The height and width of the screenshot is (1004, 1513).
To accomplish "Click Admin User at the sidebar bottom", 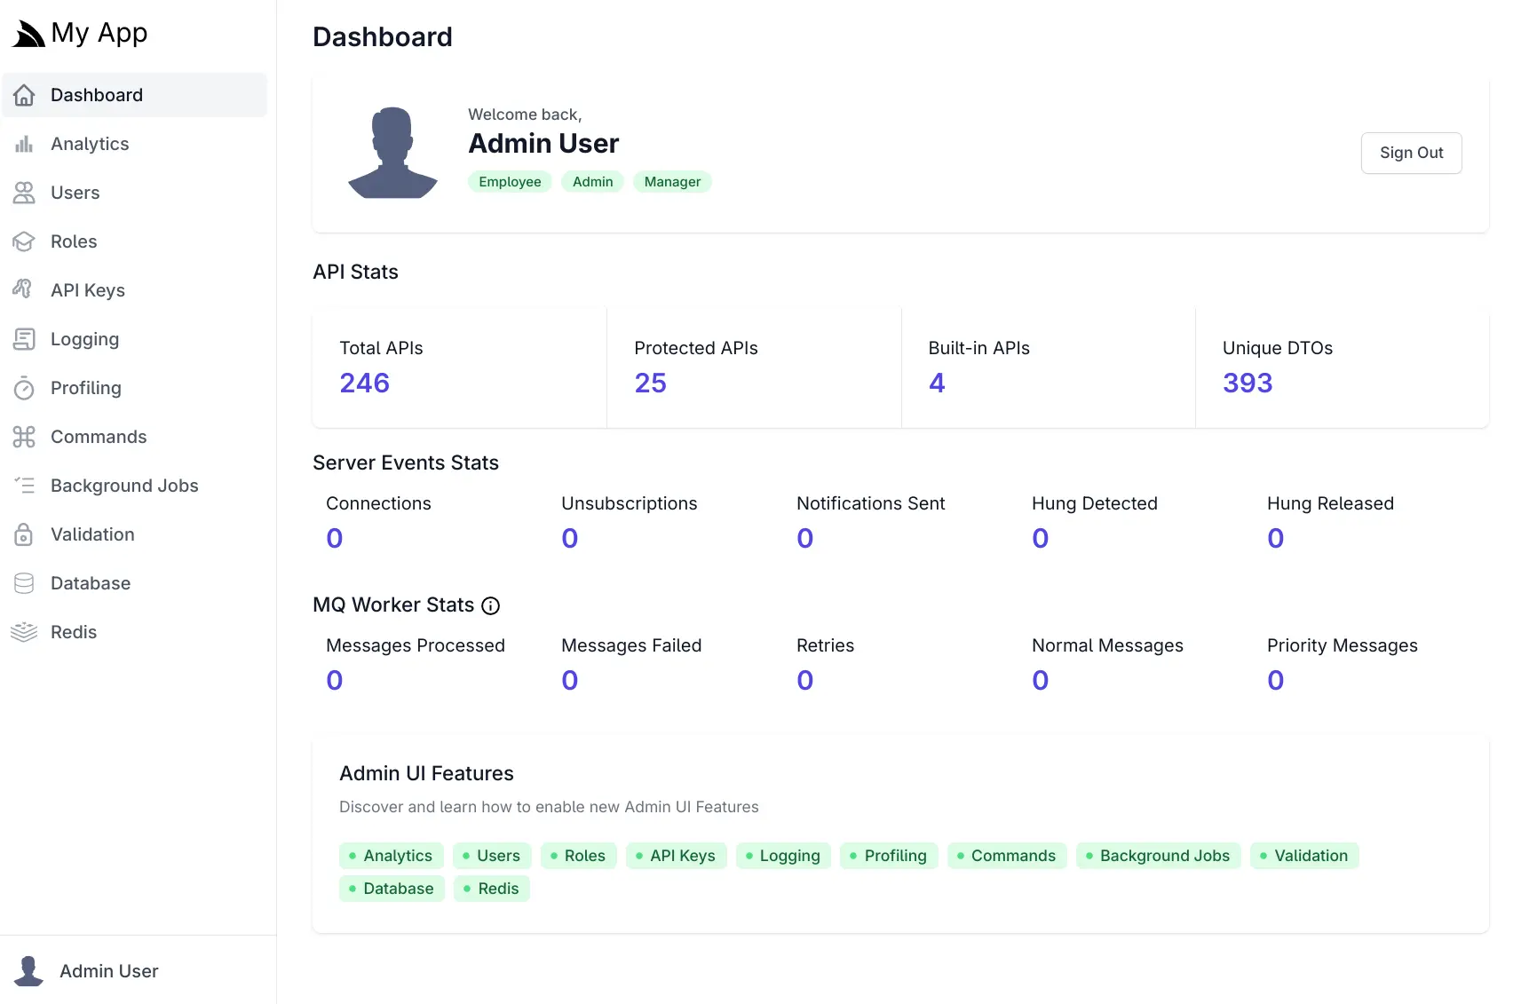I will point(108,970).
